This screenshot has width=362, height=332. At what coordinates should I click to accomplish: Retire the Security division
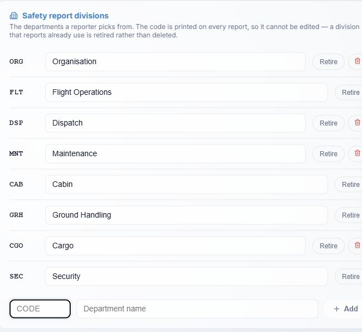(x=350, y=276)
